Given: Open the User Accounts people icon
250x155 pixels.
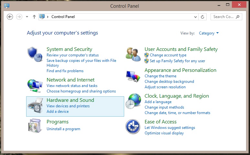Looking at the screenshot, I should click(133, 54).
